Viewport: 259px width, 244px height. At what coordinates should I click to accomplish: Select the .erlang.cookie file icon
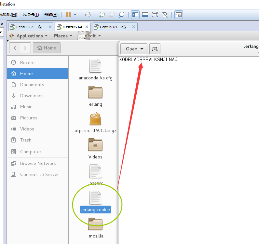(x=95, y=197)
